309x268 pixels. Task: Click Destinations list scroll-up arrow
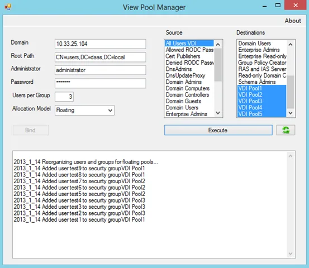[291, 45]
